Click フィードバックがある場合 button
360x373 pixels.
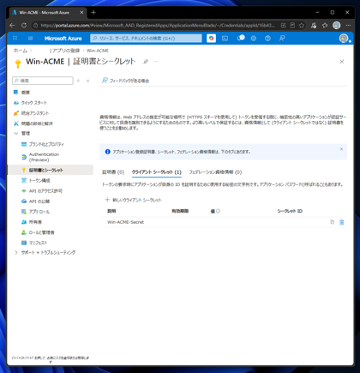click(126, 81)
